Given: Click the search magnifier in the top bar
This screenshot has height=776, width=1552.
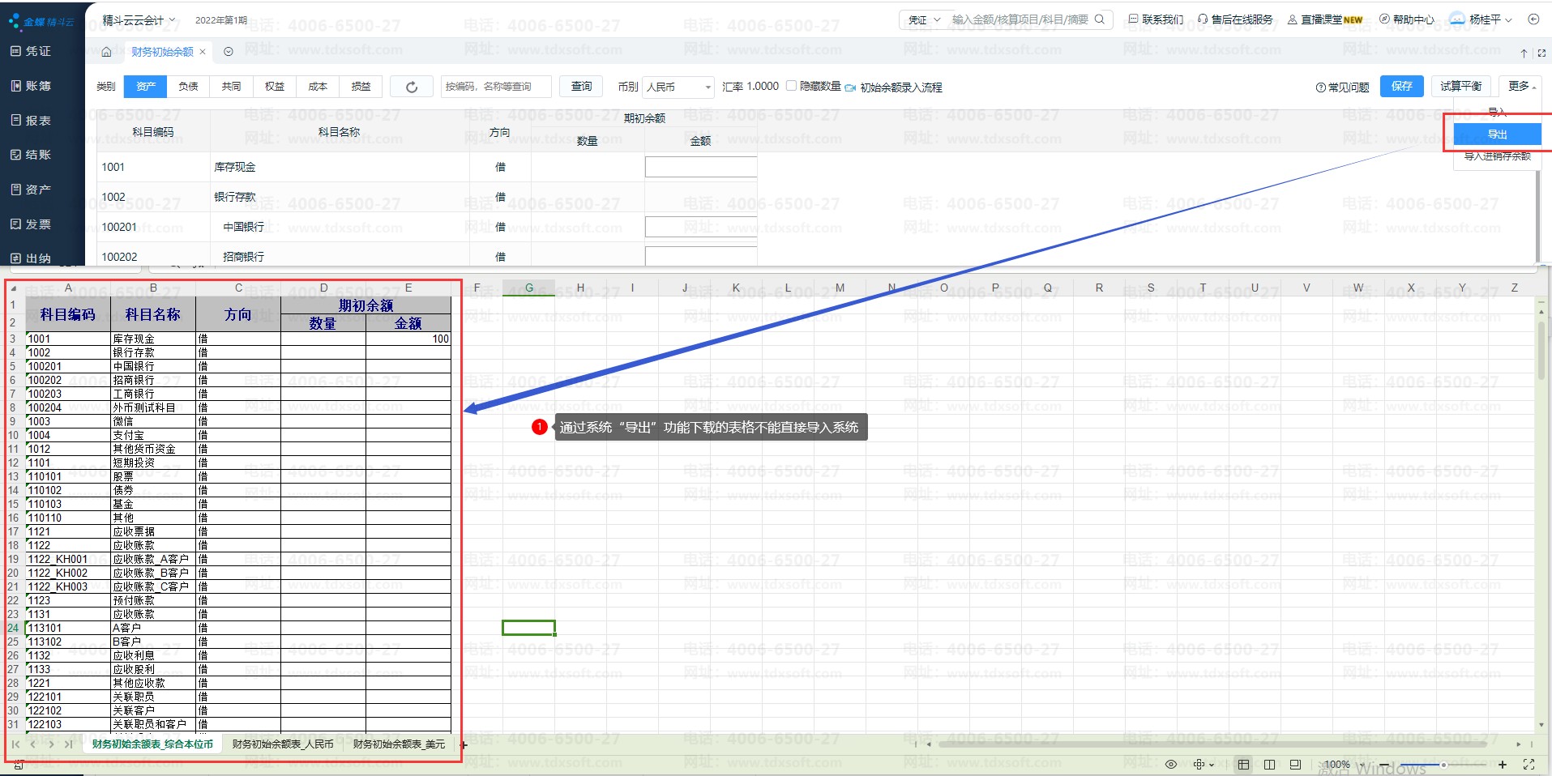Looking at the screenshot, I should tap(1100, 19).
